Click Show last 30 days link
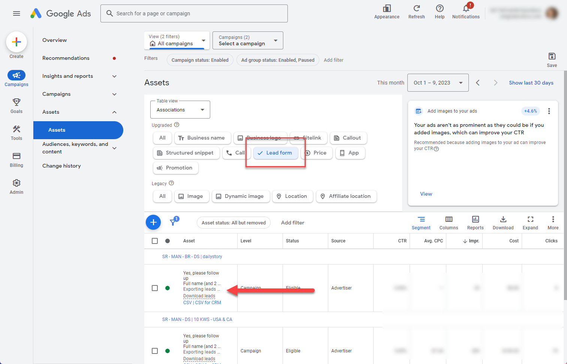Screen dimensions: 567x364 coord(531,83)
